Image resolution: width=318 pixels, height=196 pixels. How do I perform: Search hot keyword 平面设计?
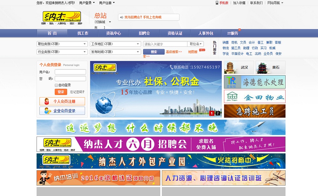click(237, 54)
